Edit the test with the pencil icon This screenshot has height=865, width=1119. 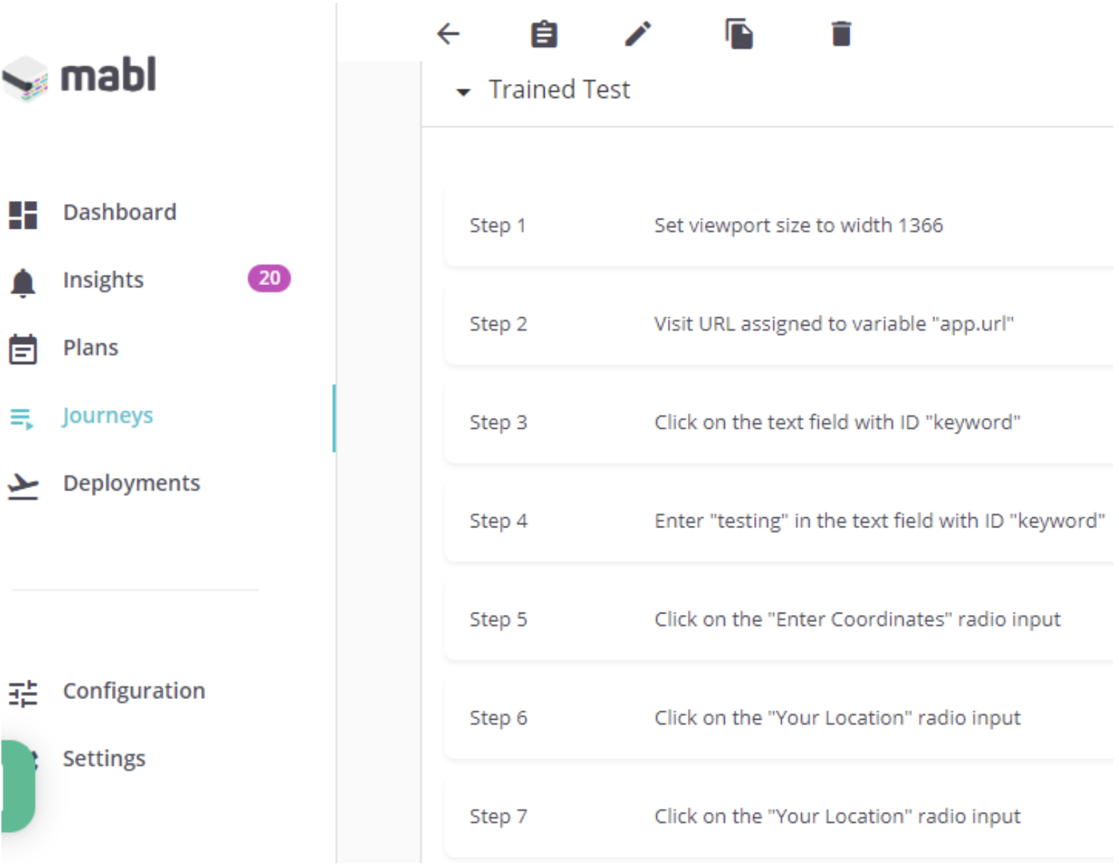[639, 33]
